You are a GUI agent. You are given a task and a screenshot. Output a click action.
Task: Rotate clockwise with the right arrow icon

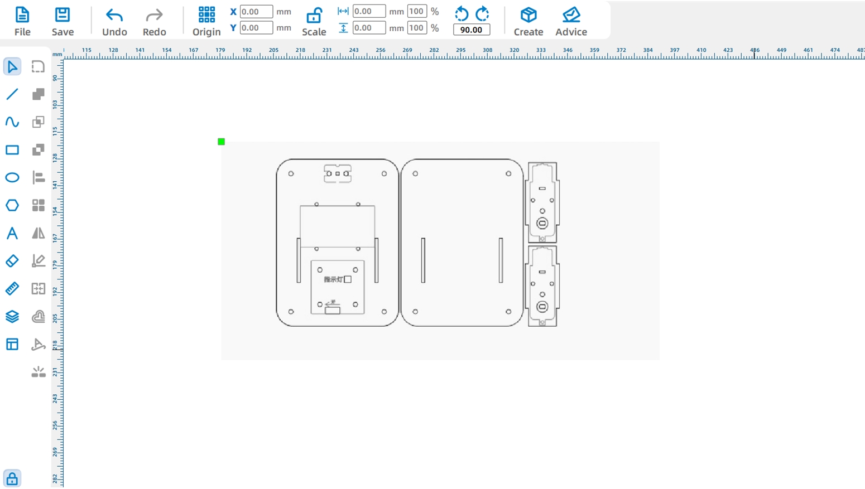(482, 13)
